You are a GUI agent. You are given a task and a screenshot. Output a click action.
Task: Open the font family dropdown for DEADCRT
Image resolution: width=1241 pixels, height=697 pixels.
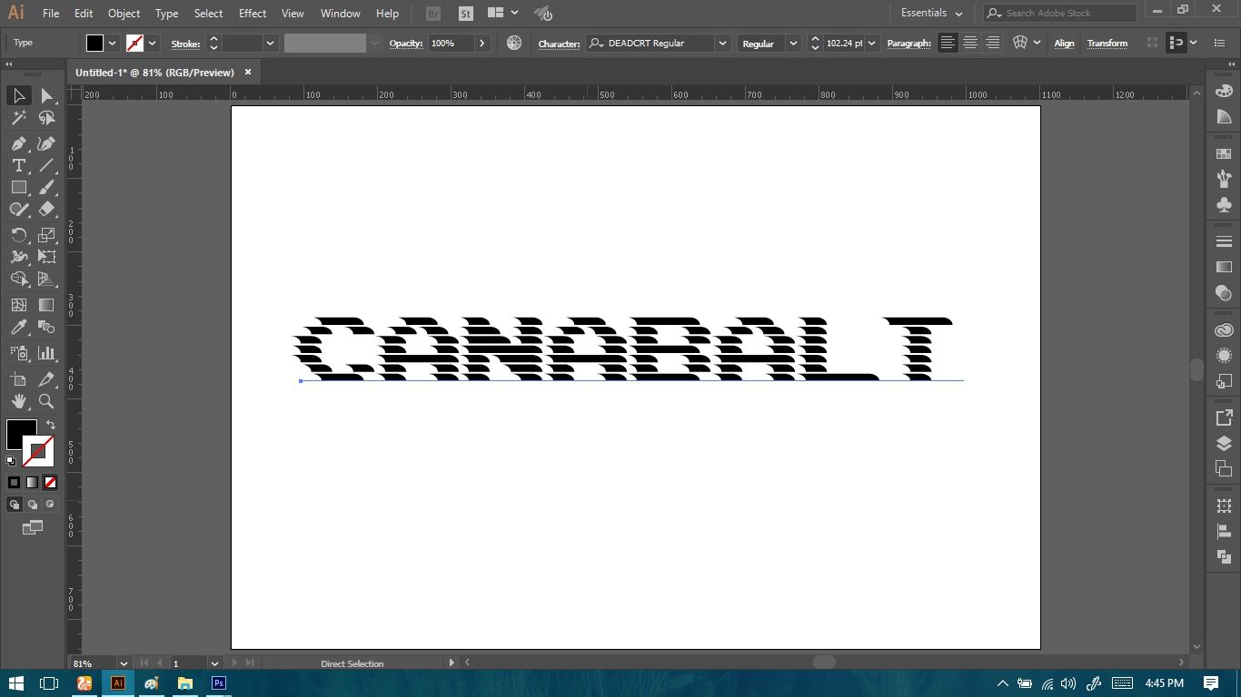point(722,43)
